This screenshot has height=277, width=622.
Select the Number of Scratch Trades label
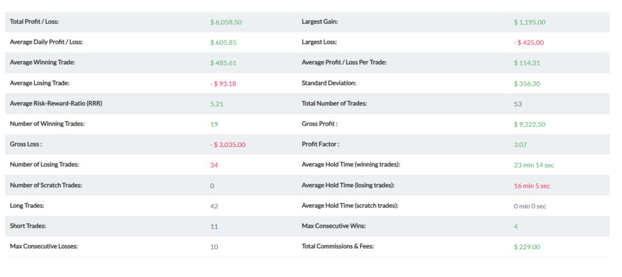click(46, 185)
